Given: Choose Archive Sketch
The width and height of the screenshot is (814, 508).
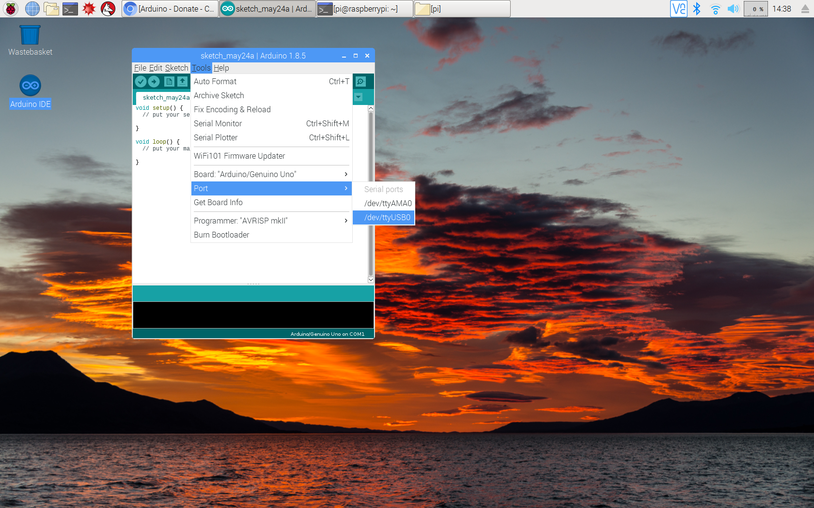Looking at the screenshot, I should coord(271,95).
